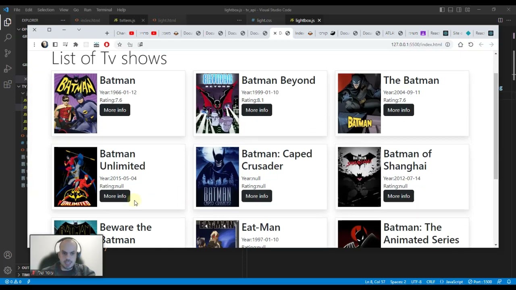Click the Batman Beyond poster image

pyautogui.click(x=217, y=103)
